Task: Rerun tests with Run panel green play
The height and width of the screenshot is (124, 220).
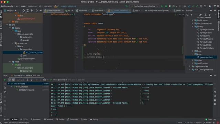Action: pos(4,80)
